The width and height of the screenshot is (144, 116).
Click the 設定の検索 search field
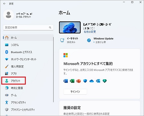28,27
